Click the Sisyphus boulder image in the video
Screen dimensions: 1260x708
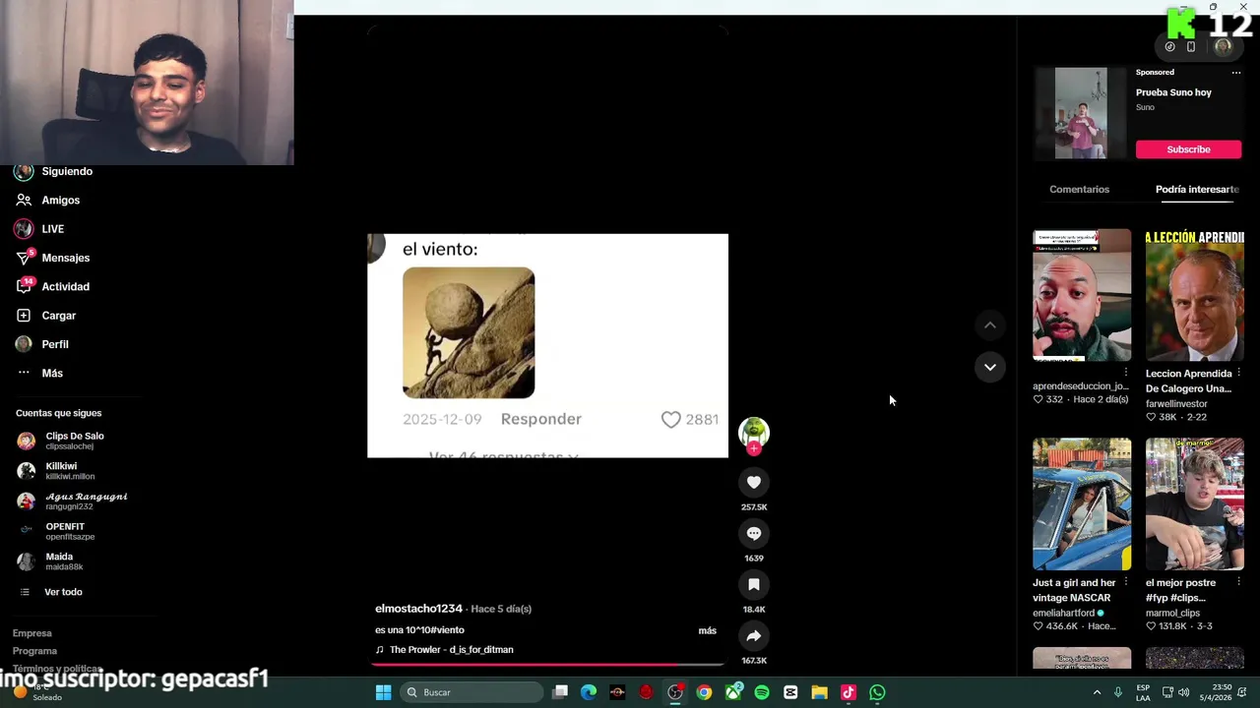coord(469,332)
